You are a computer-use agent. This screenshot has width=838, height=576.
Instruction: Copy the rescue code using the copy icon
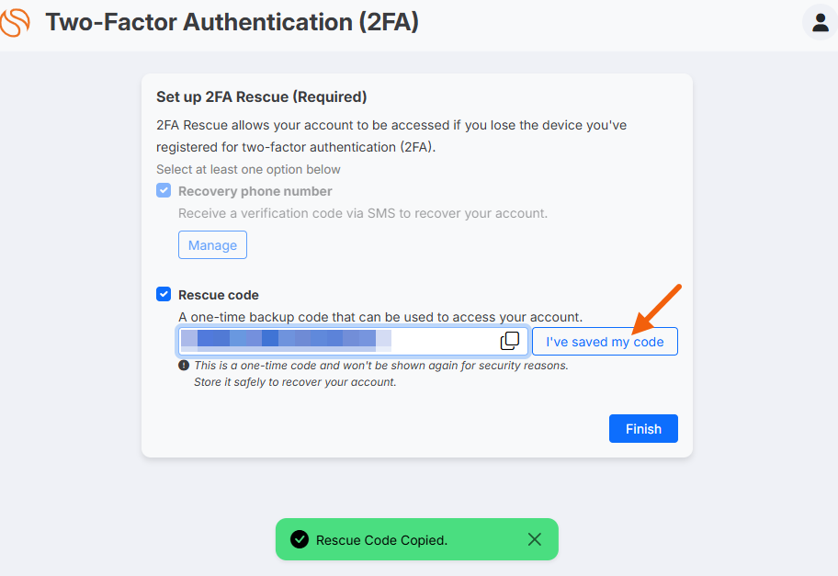509,341
